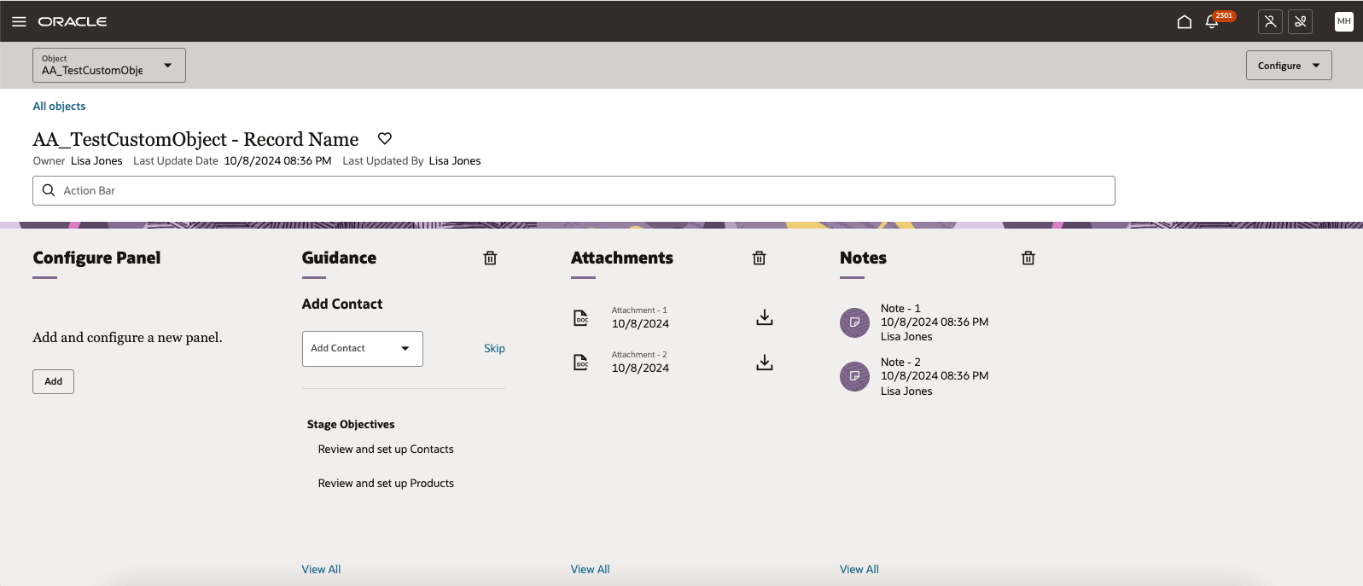Delete the Attachments panel with trash icon
1363x586 pixels.
coord(759,258)
